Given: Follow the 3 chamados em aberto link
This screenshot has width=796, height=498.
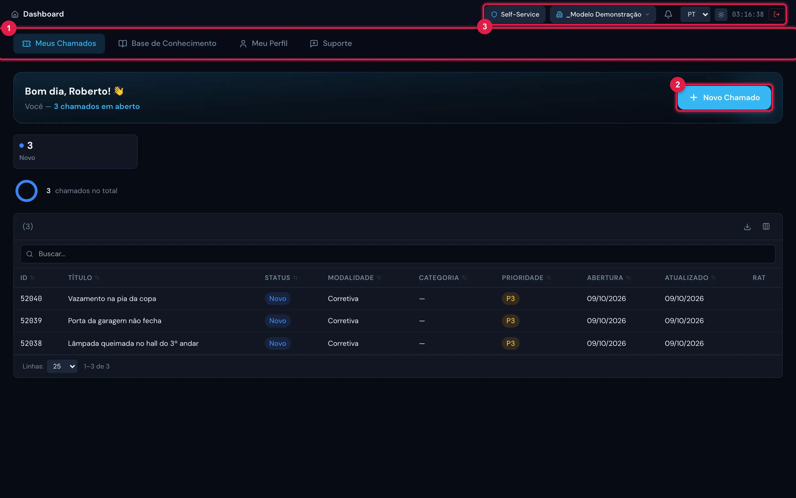Looking at the screenshot, I should tap(97, 107).
